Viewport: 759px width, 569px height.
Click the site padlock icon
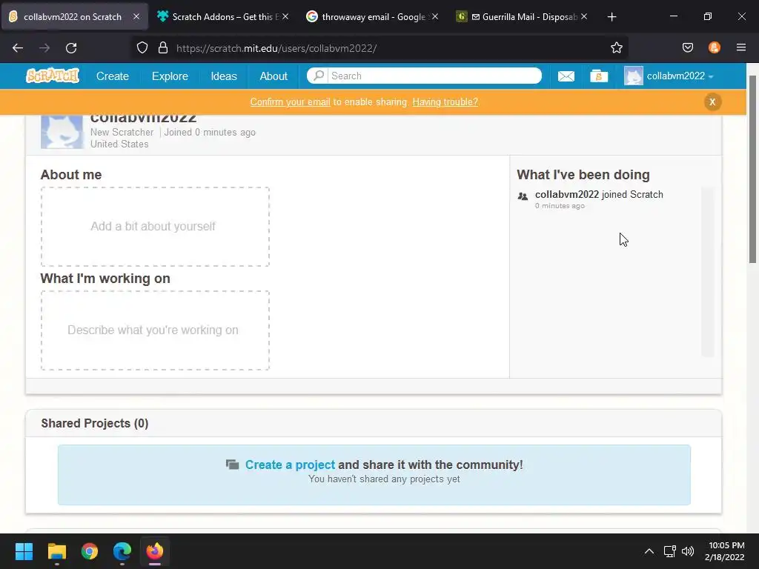point(163,48)
